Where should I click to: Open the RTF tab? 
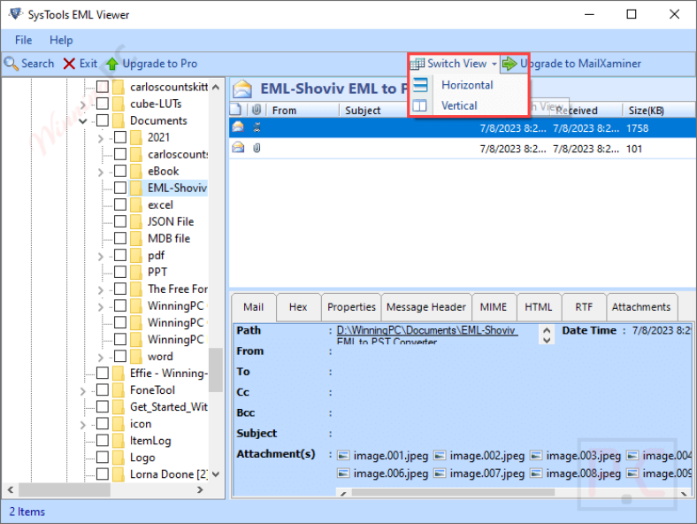584,307
